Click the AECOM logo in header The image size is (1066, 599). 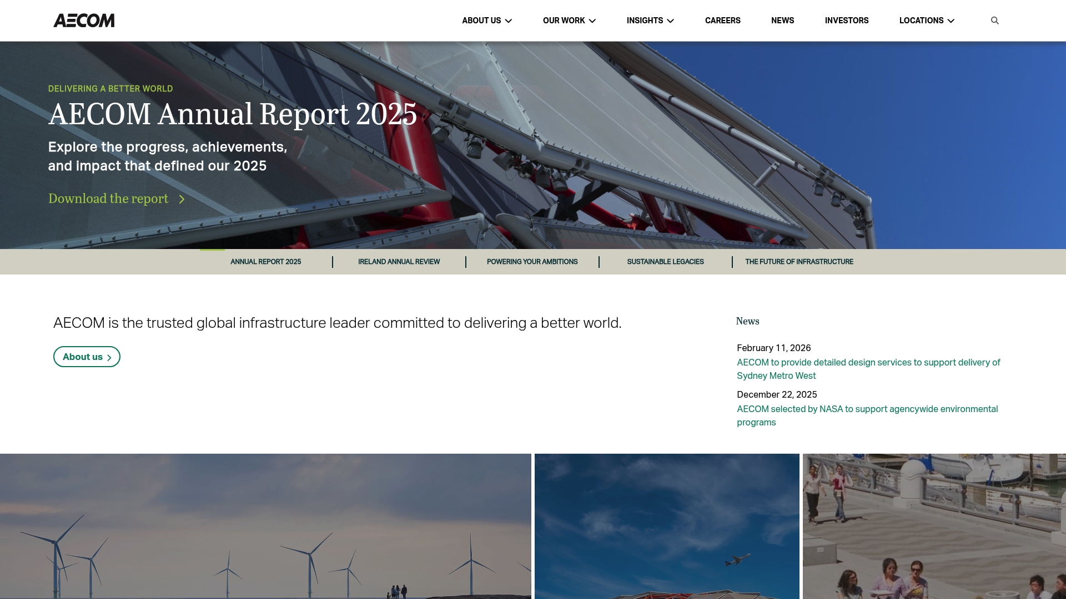tap(84, 21)
